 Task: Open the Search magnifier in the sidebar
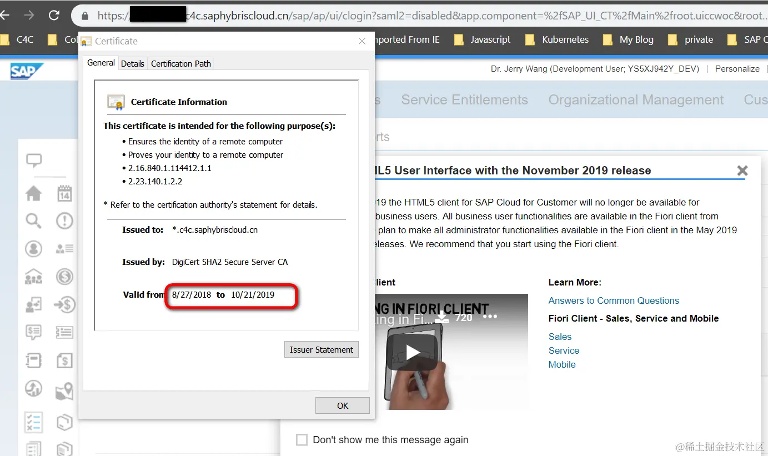point(33,221)
